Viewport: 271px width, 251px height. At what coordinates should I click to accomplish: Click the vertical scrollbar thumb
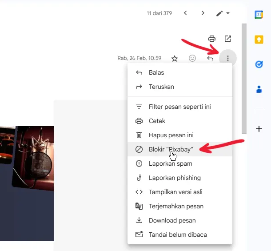pos(244,79)
